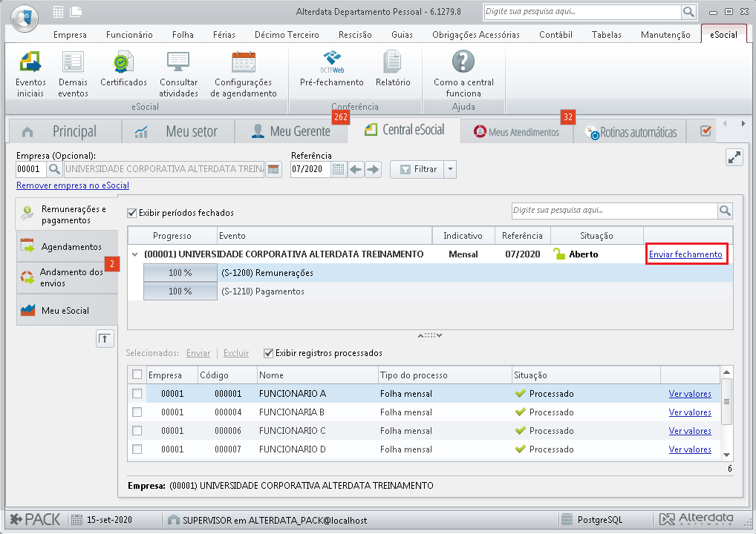Click Ver valores for FUNCIONARIO A
The image size is (756, 534).
690,394
